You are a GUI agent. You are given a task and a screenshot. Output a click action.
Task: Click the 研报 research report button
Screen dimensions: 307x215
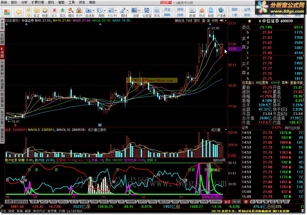pyautogui.click(x=180, y=9)
